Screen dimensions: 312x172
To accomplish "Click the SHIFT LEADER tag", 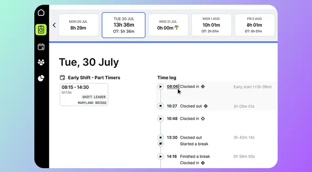I will tap(94, 97).
